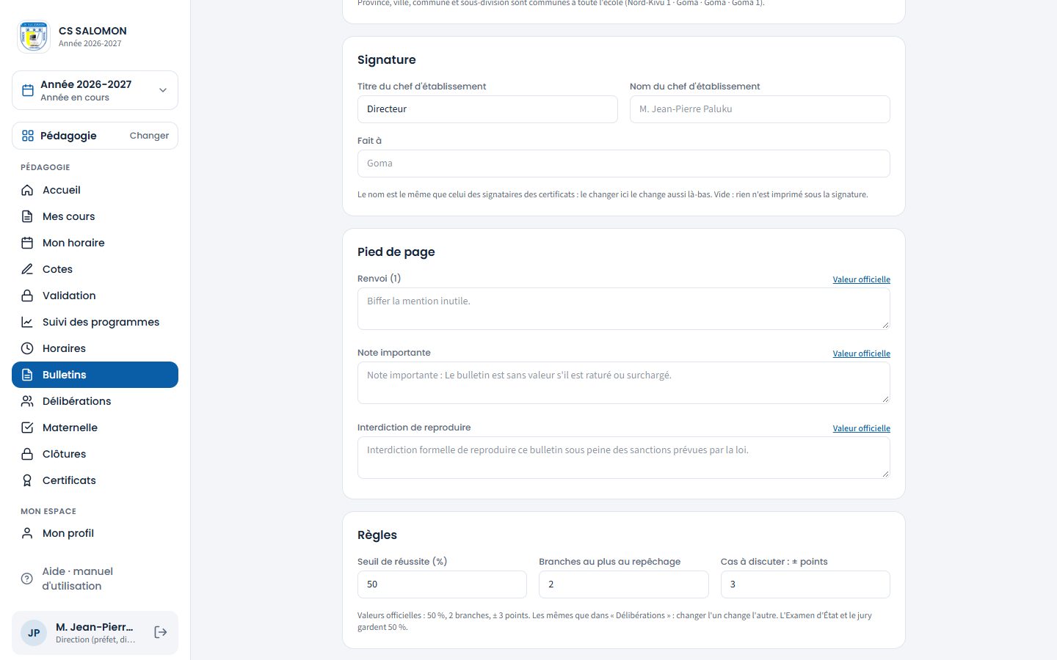The width and height of the screenshot is (1057, 660).
Task: Click the Suivi des programmes chart icon
Action: [27, 322]
